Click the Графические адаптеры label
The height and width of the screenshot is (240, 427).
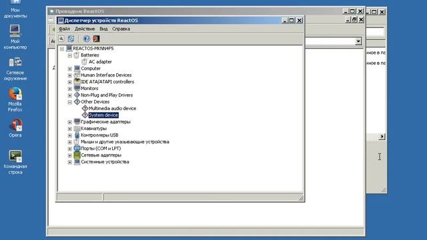tap(105, 121)
